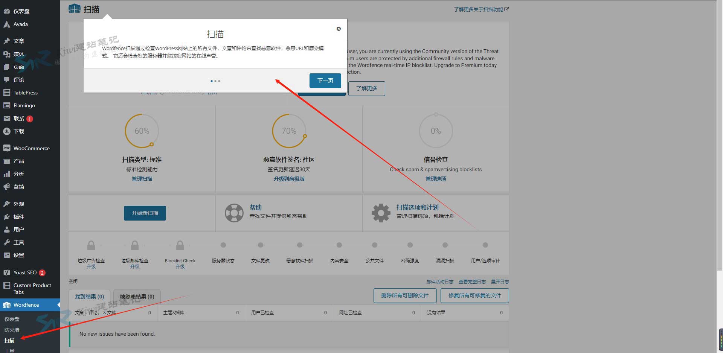Click Blocklist Check lock icon

180,245
